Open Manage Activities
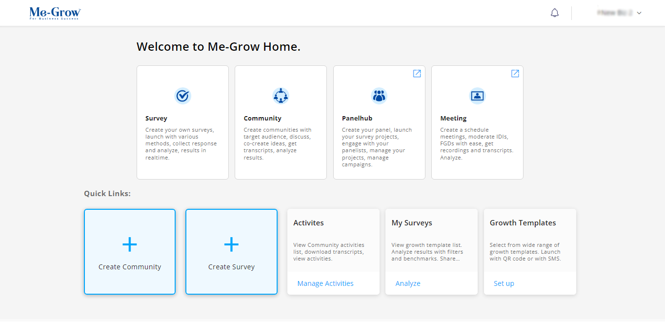Screen dimensions: 665x322 point(325,283)
